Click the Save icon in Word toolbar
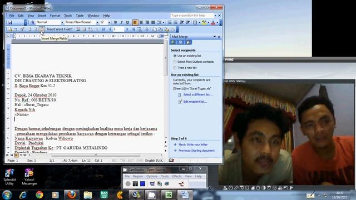The image size is (356, 200). (x=10, y=22)
